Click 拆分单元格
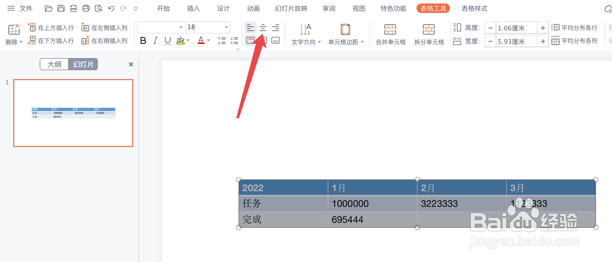The image size is (612, 262). 429,34
